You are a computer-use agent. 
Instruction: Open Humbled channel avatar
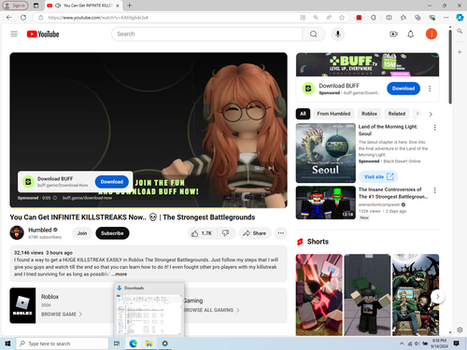point(17,232)
